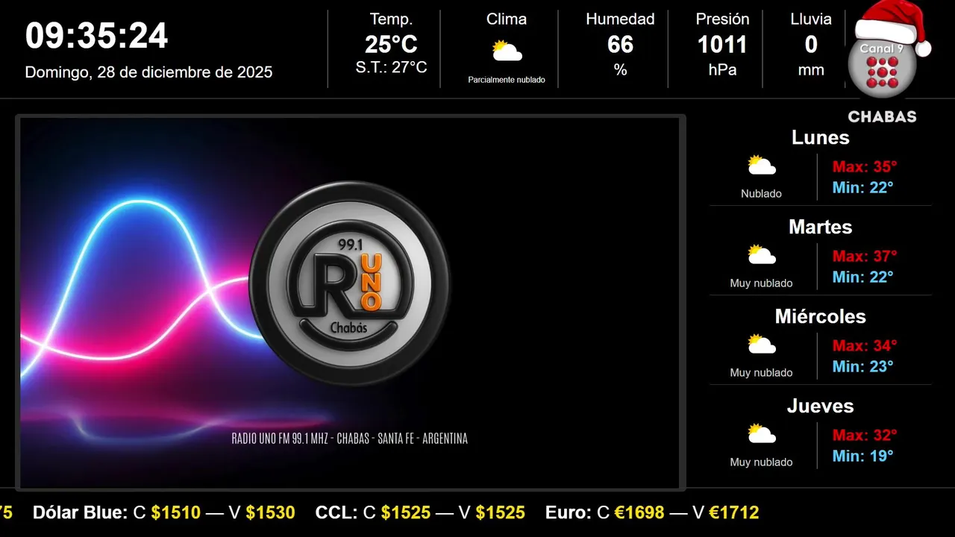
Task: Click the Humedad label
Action: coord(620,19)
